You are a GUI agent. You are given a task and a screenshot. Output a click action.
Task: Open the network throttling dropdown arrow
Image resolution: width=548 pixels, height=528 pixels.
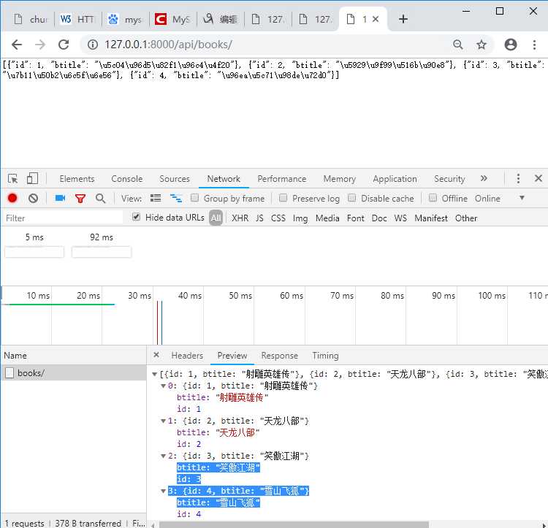522,198
